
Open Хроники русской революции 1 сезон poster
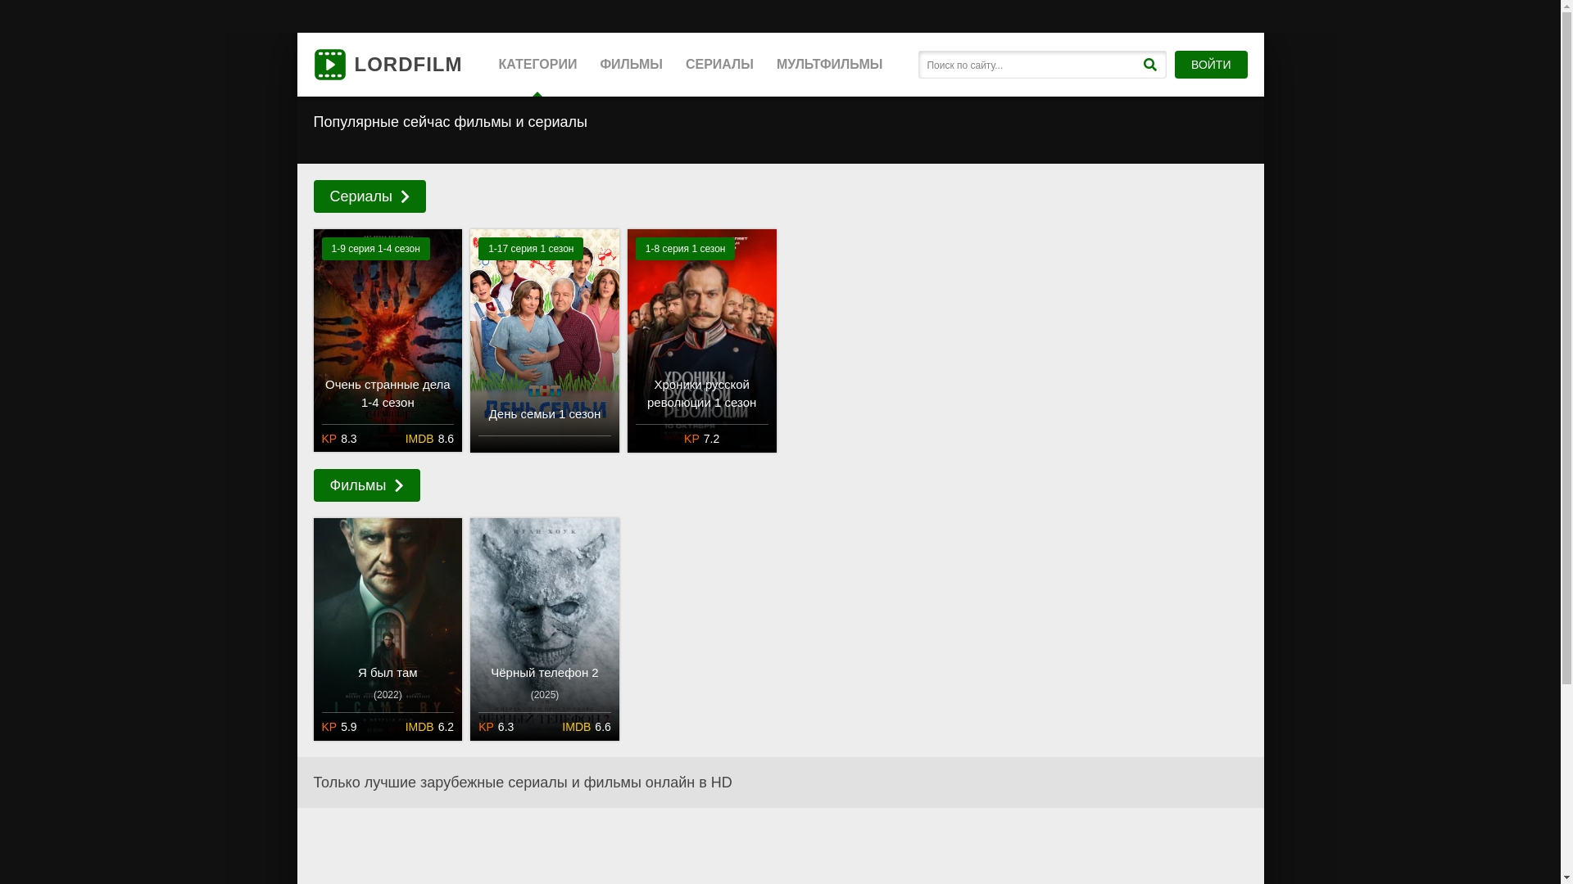[702, 341]
